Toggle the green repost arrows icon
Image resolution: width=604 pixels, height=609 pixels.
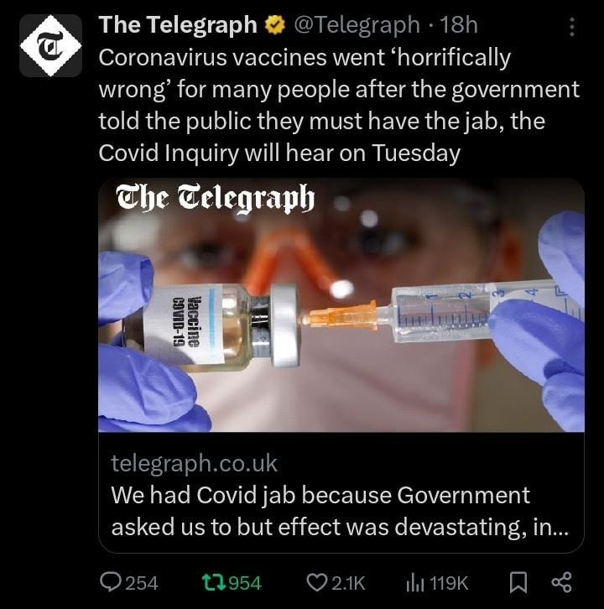tap(214, 583)
